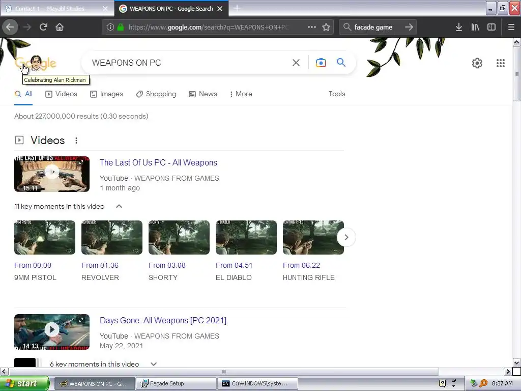Play the Days Gone video thumbnail

click(x=52, y=332)
